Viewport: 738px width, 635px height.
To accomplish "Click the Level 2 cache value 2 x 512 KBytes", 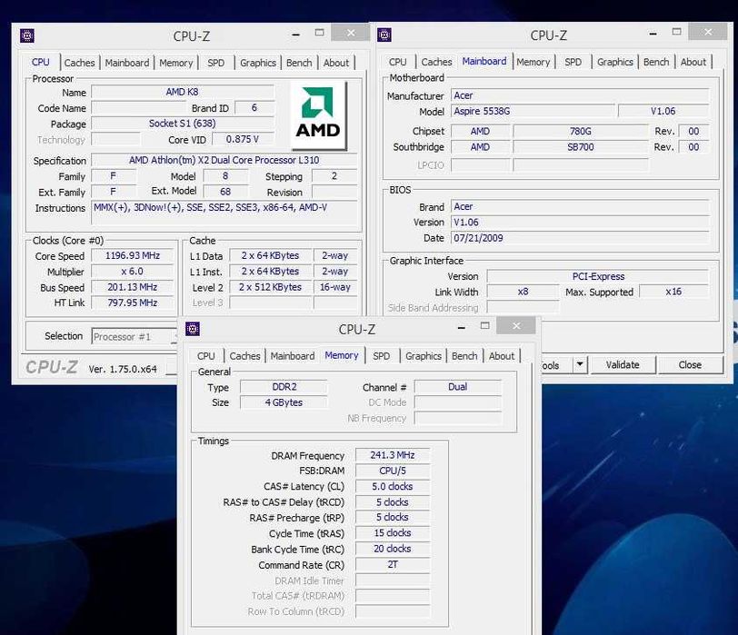I will [270, 287].
